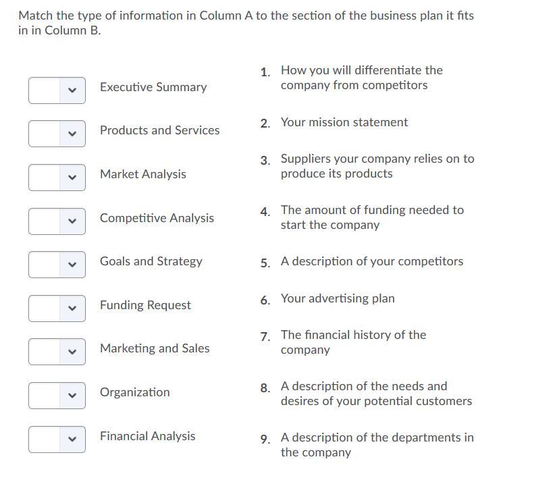
Task: Expand the Financial Analysis match dropdown
Action: coord(57,439)
